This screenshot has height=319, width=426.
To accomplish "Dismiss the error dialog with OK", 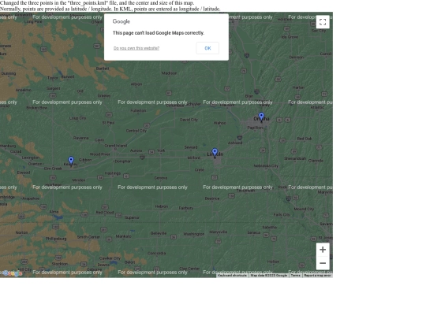I will click(x=207, y=48).
